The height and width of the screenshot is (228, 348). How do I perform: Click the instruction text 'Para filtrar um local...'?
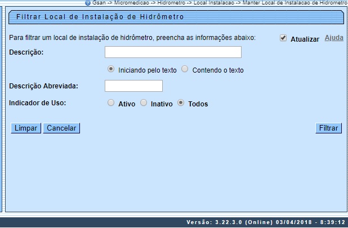(132, 38)
